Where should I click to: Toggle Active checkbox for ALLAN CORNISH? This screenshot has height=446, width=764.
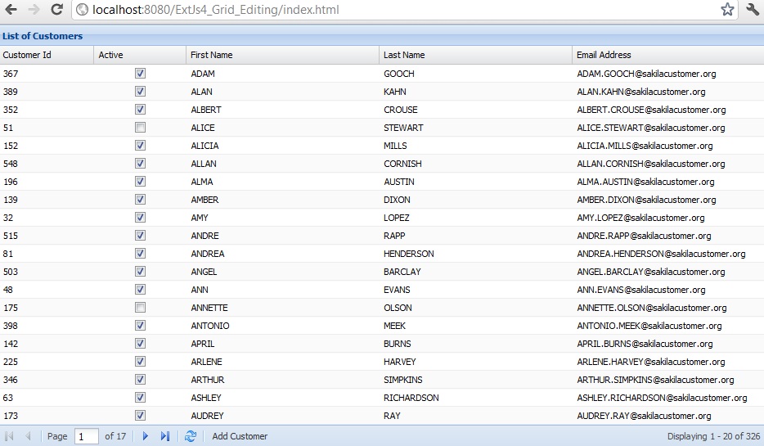[x=140, y=164]
